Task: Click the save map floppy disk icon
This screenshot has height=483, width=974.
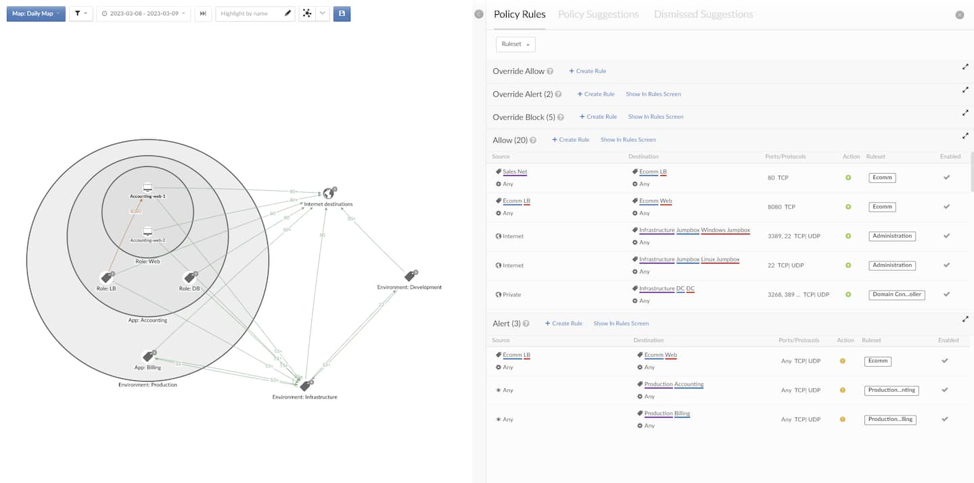Action: pyautogui.click(x=342, y=14)
